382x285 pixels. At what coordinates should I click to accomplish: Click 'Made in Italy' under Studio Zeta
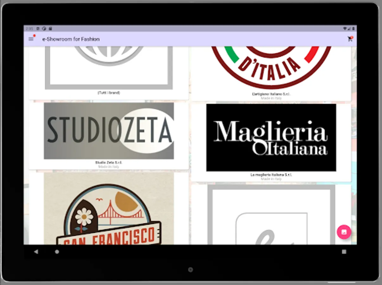pyautogui.click(x=109, y=167)
